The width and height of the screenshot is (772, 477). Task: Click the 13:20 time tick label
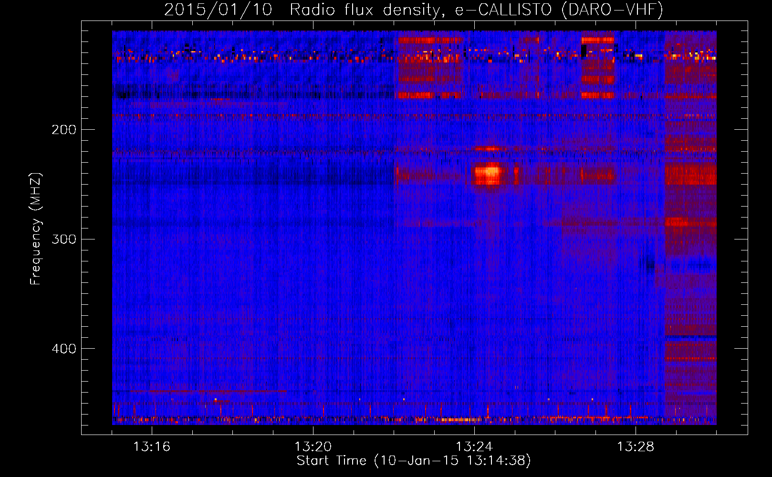[x=313, y=447]
